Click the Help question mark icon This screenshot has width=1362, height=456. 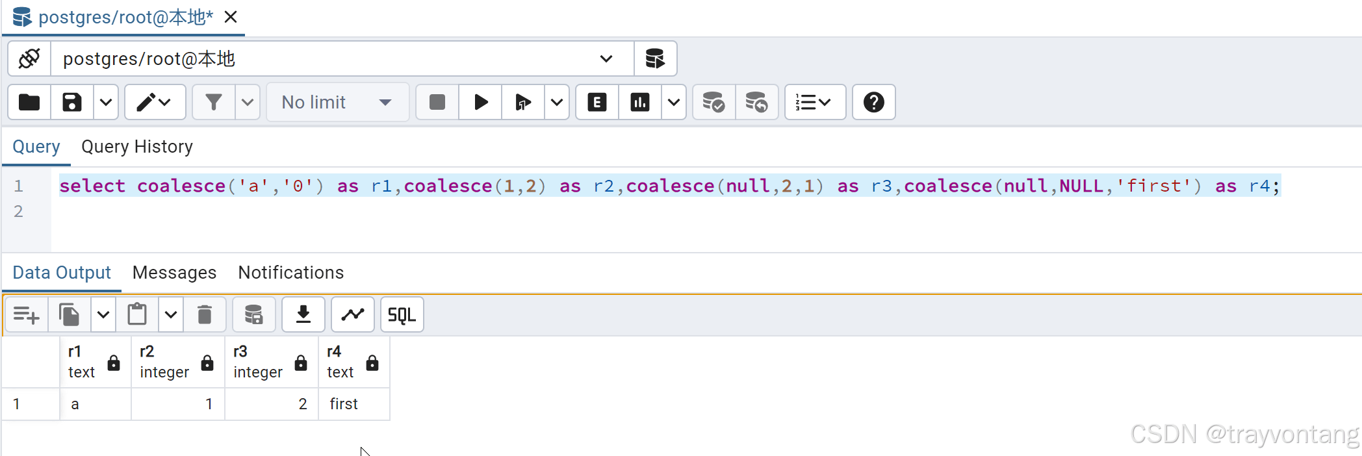point(874,102)
